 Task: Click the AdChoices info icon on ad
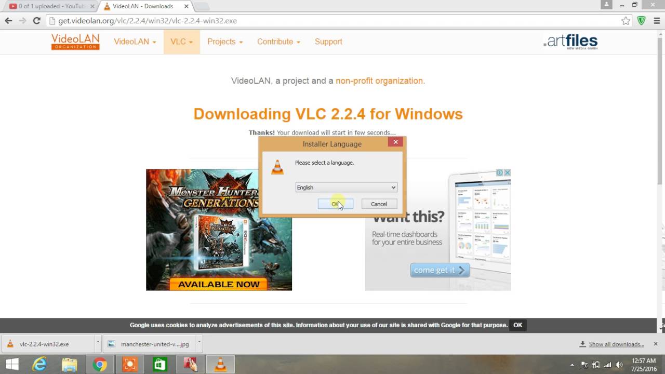click(x=500, y=172)
